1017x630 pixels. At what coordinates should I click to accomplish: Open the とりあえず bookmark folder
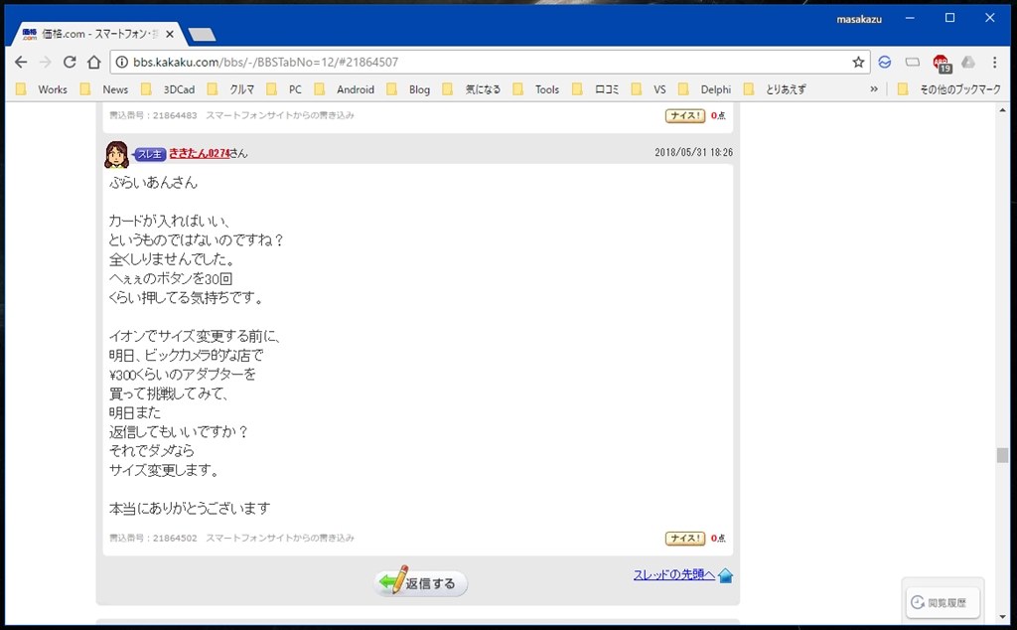[x=775, y=89]
